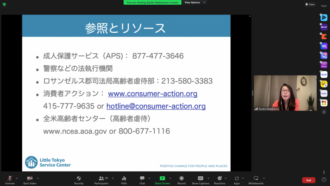Open the Reactions arrow menu
330x186 pixels.
pos(226,178)
